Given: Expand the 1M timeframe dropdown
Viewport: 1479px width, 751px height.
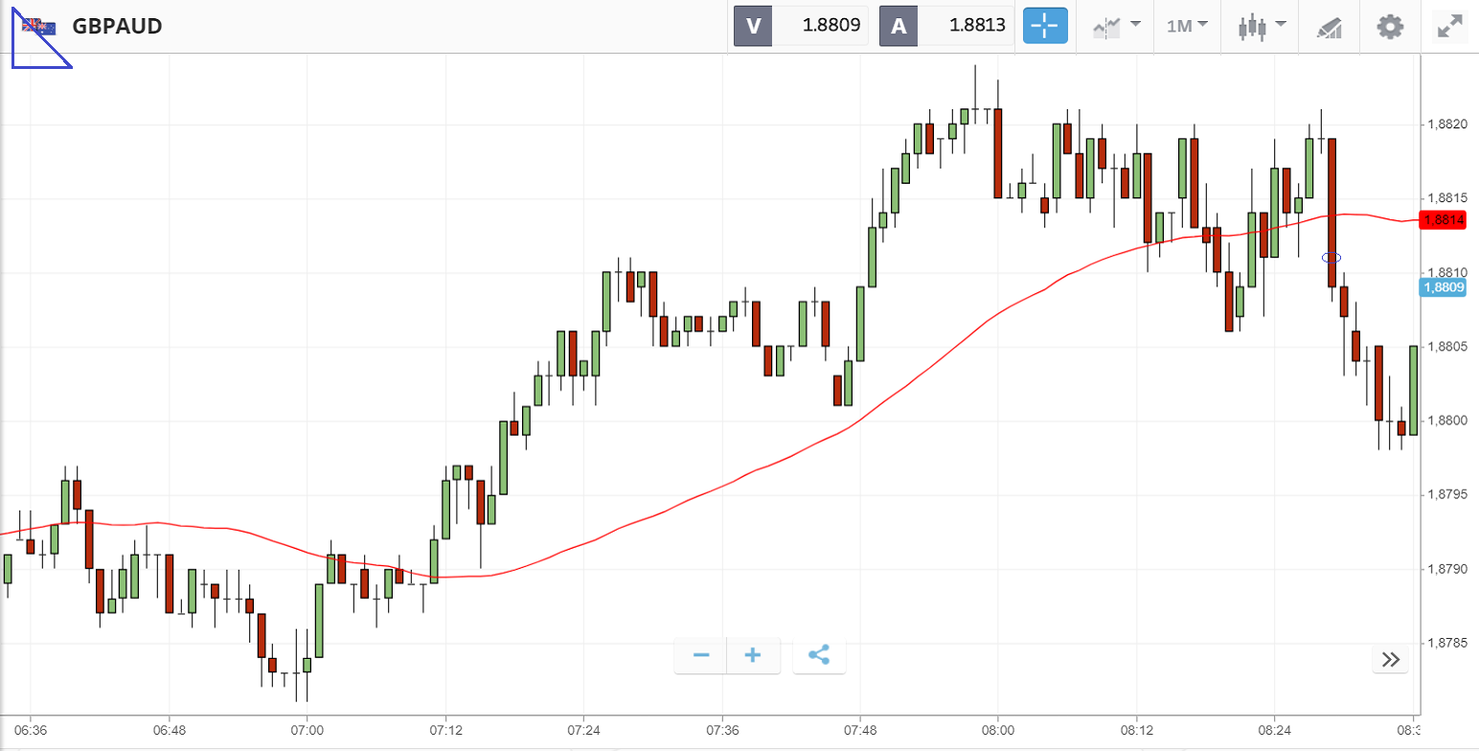Looking at the screenshot, I should tap(1187, 26).
